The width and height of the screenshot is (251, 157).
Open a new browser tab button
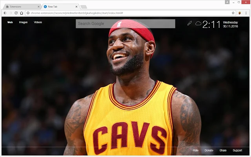pos(84,7)
